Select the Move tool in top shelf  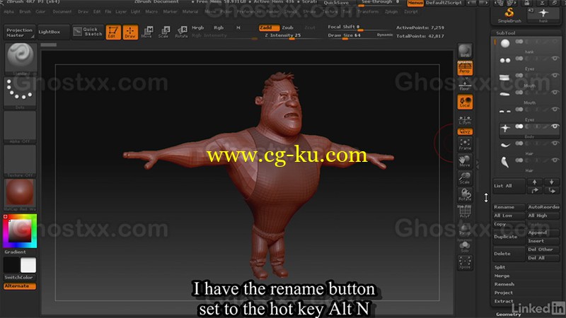[147, 32]
